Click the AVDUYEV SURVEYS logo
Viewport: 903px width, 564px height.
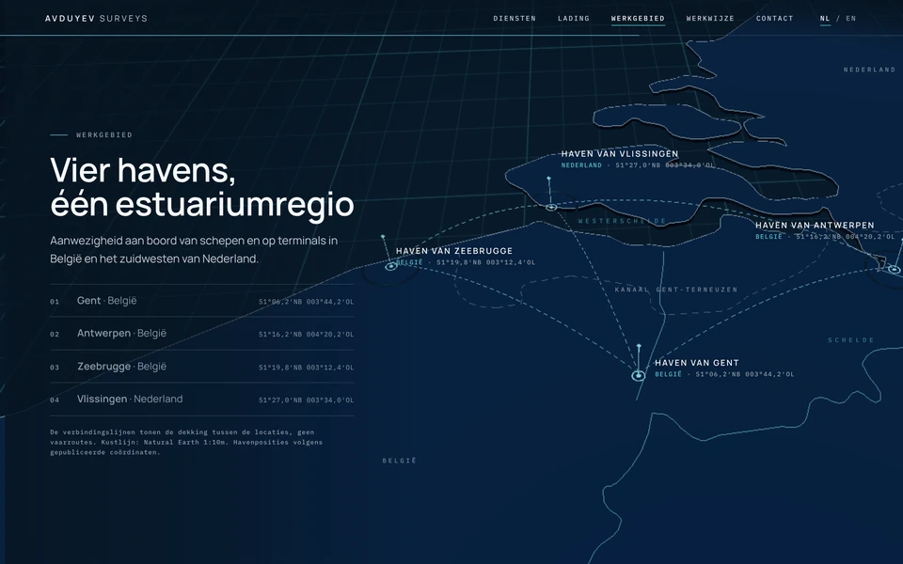point(96,19)
